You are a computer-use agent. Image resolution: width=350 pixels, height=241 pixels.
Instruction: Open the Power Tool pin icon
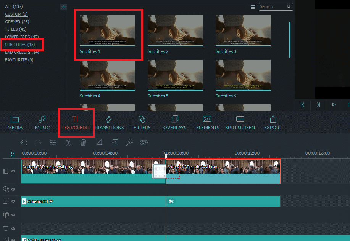click(x=129, y=142)
